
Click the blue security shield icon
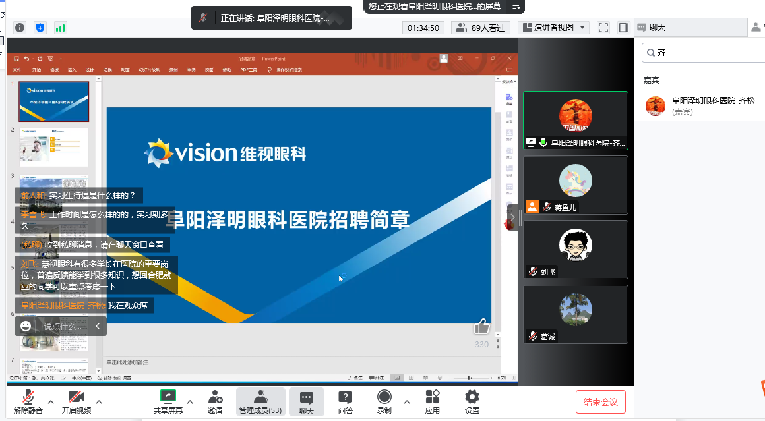coord(40,28)
